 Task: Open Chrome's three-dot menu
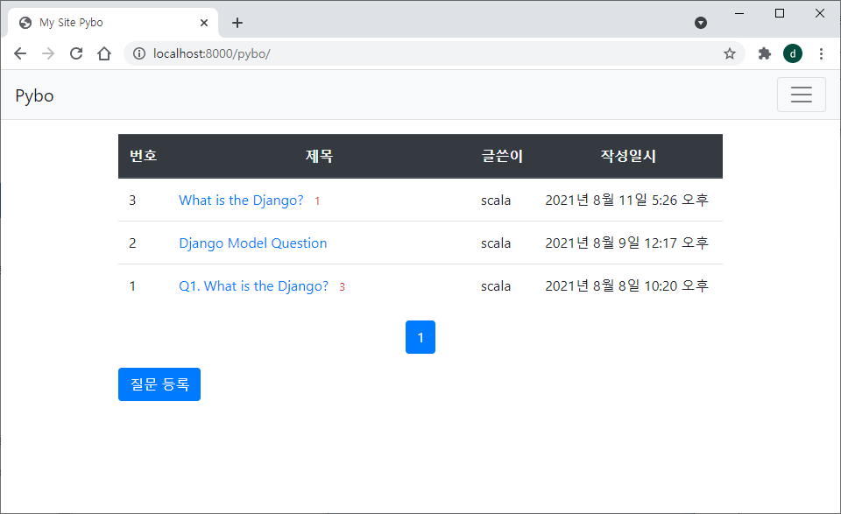[x=821, y=53]
